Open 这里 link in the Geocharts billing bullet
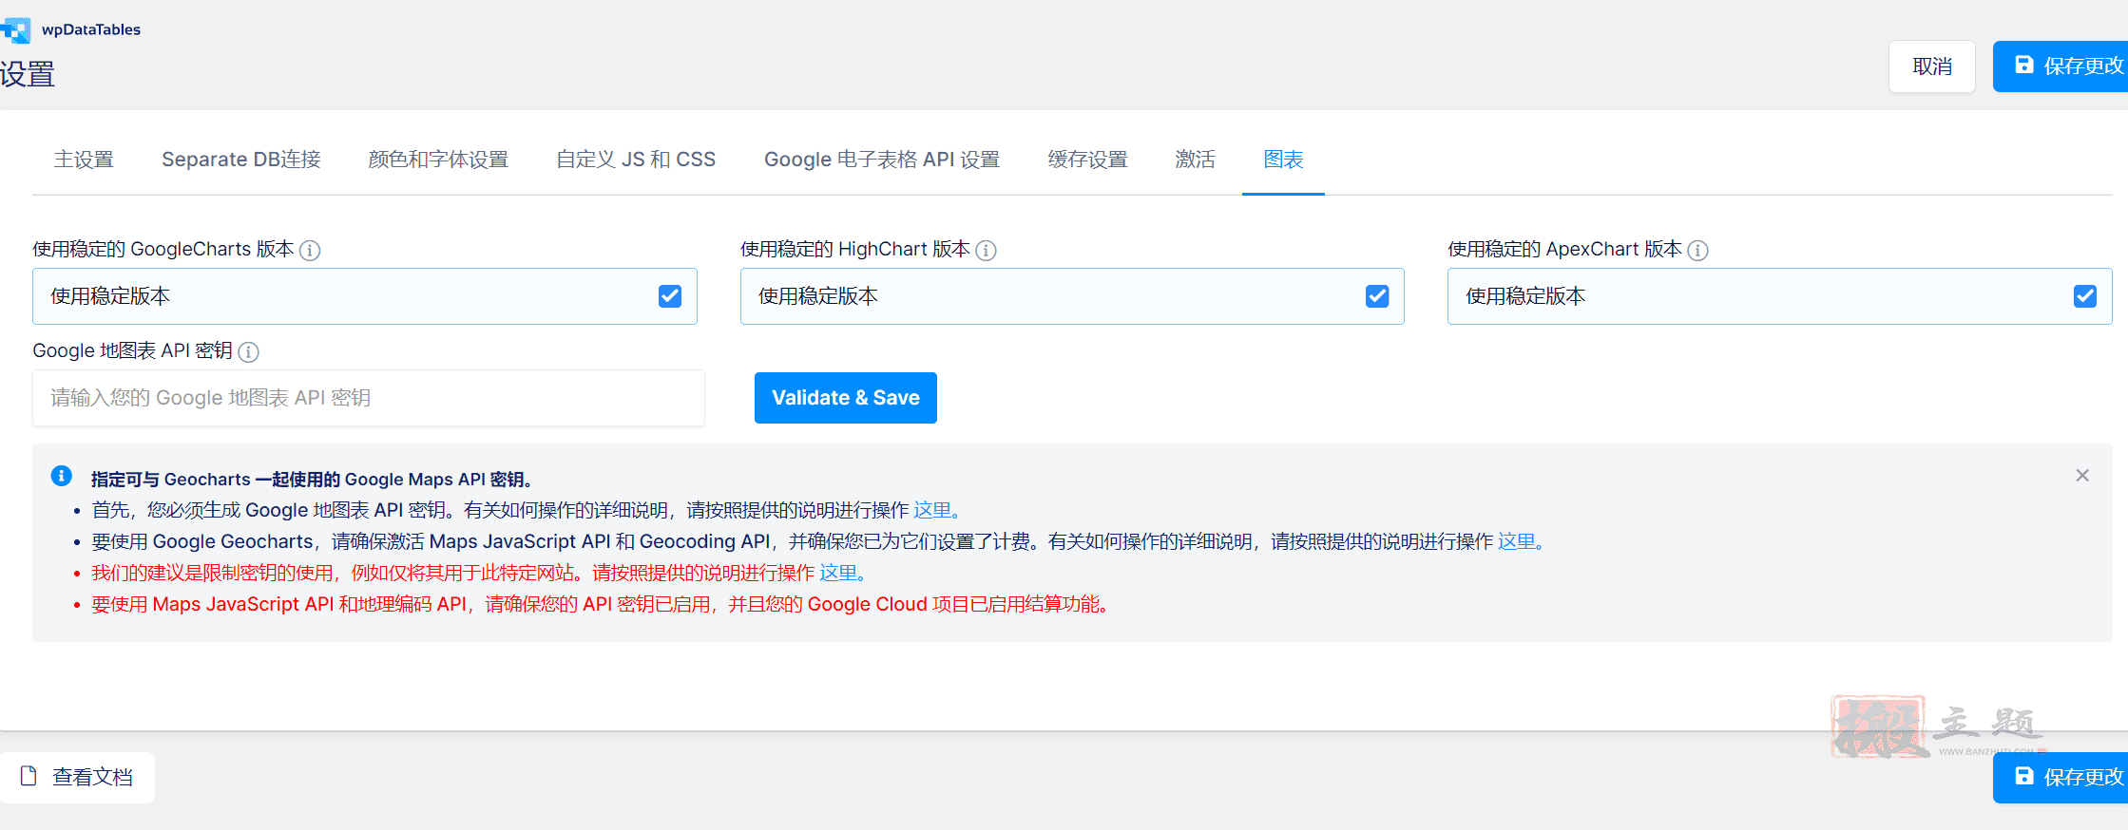This screenshot has width=2128, height=830. point(1521,541)
